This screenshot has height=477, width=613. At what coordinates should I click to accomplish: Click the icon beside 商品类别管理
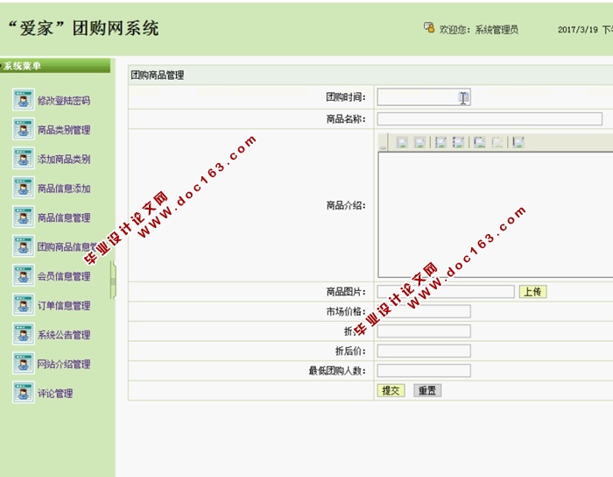tap(23, 129)
